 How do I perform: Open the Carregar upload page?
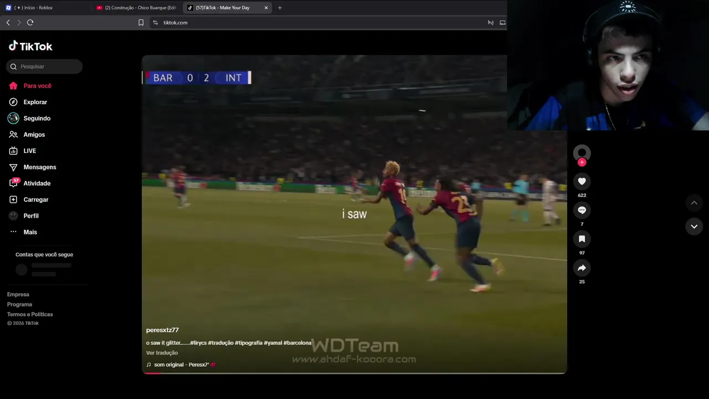[35, 199]
